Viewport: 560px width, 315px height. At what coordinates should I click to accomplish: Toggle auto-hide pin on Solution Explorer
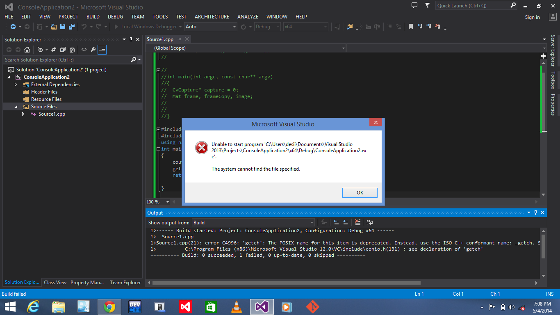(131, 39)
